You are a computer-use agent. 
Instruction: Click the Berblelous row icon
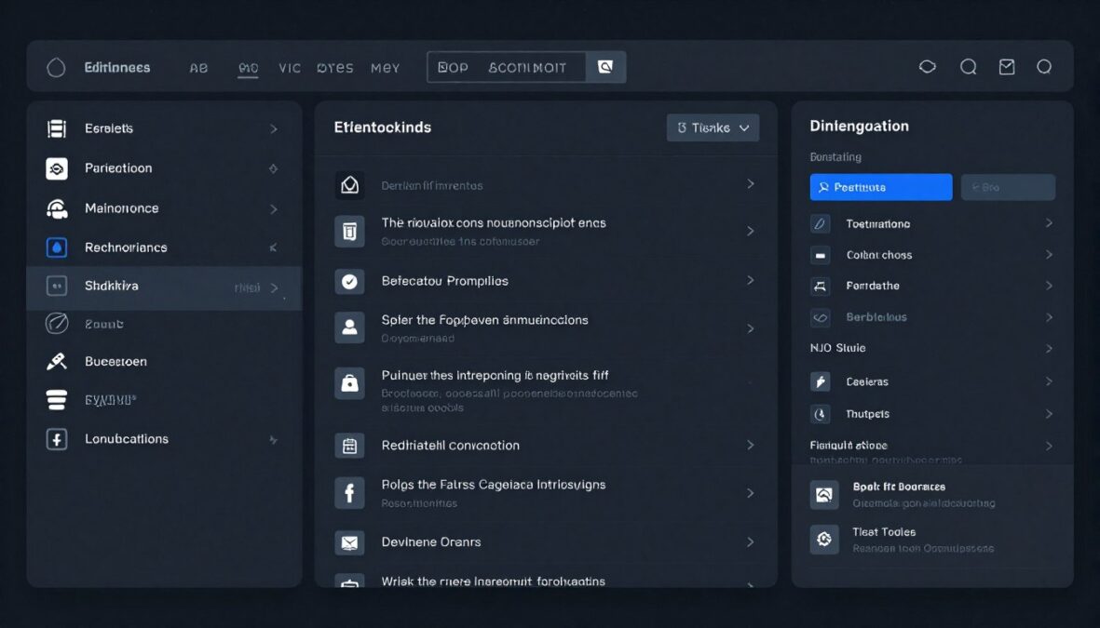click(x=820, y=317)
